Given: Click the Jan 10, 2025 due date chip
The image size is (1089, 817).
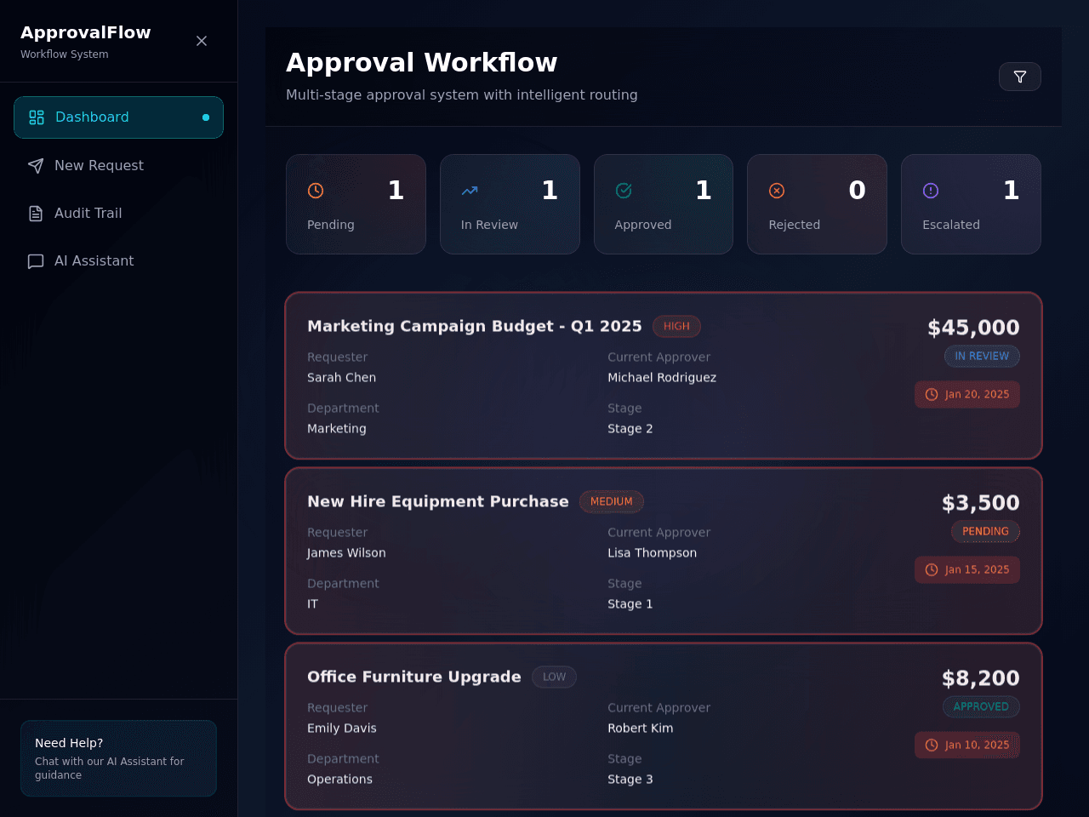Looking at the screenshot, I should (967, 745).
